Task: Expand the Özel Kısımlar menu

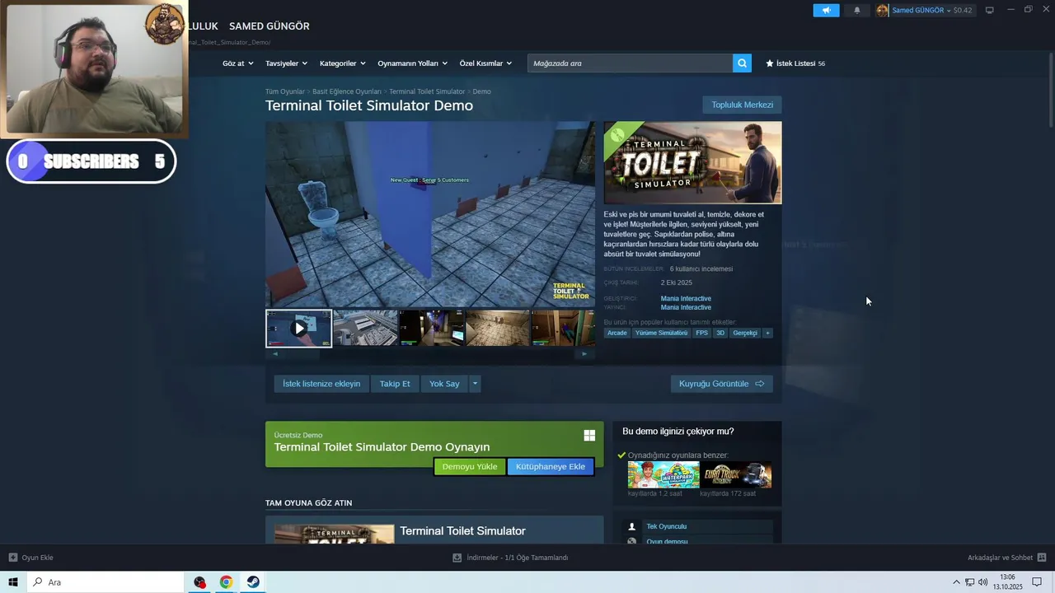Action: point(485,63)
